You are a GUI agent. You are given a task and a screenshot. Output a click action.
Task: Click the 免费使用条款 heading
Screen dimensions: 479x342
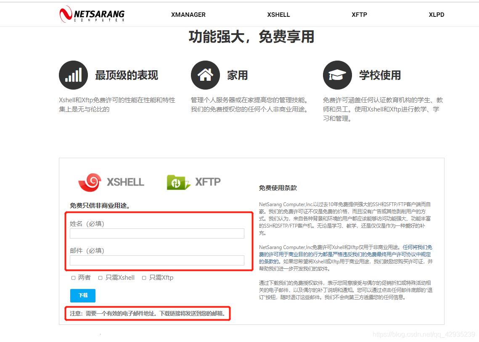coord(278,188)
